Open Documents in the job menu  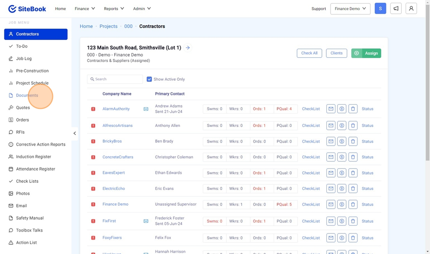(x=27, y=95)
